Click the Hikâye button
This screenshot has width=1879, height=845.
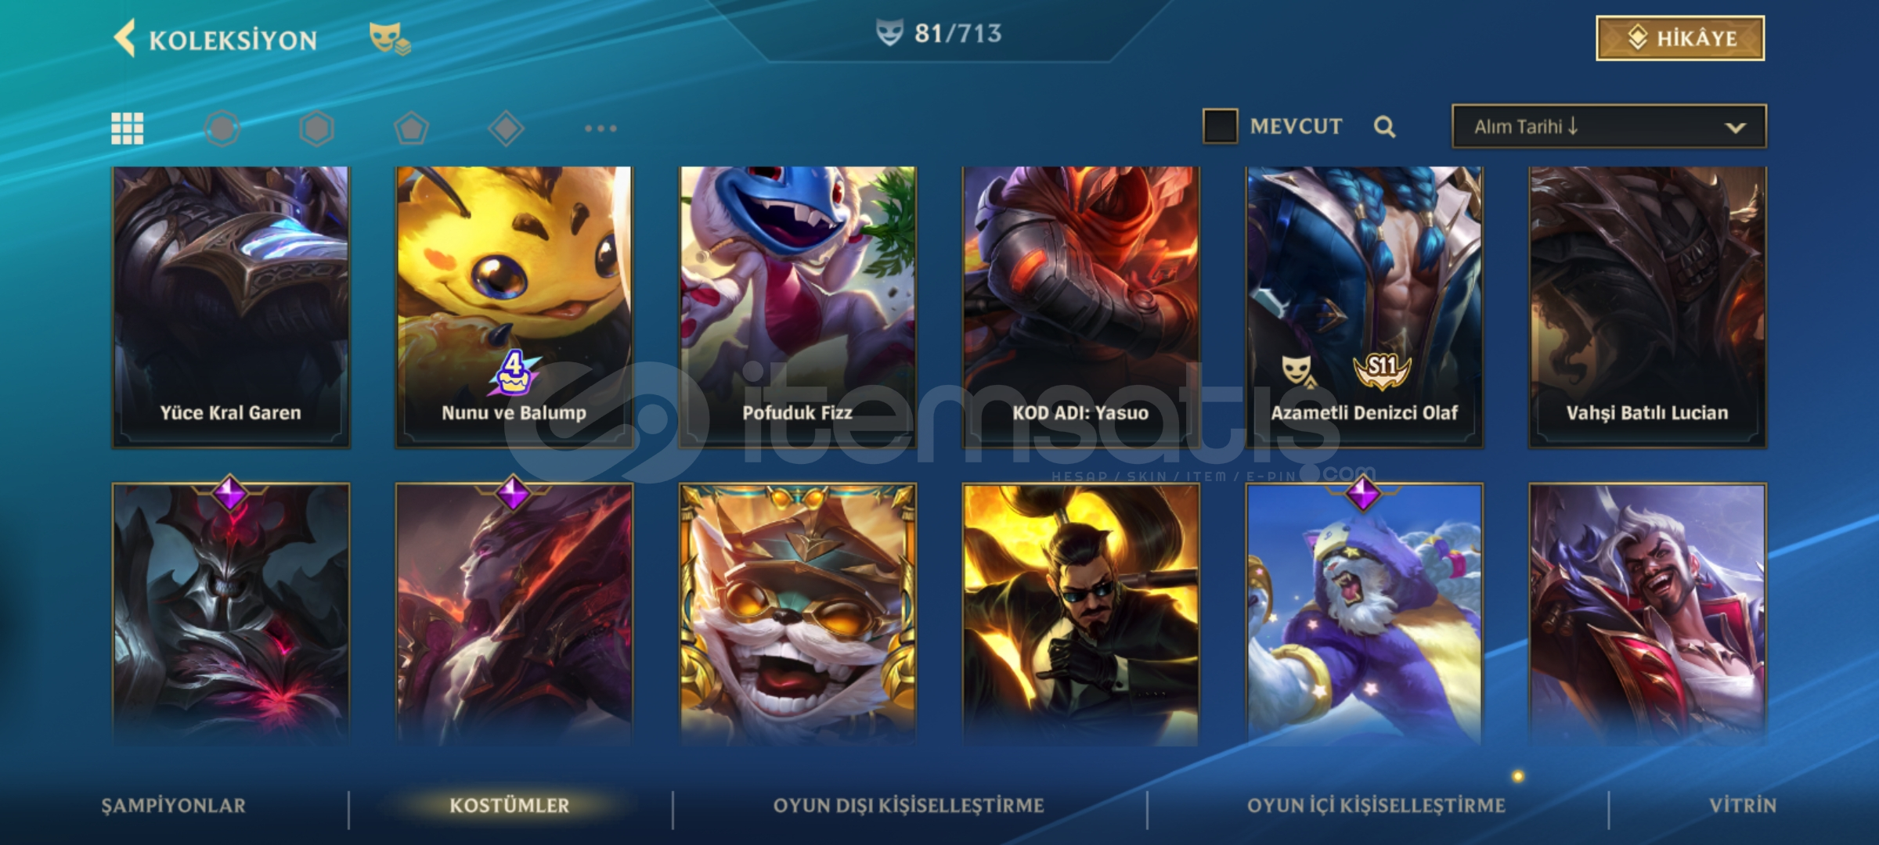click(1680, 38)
